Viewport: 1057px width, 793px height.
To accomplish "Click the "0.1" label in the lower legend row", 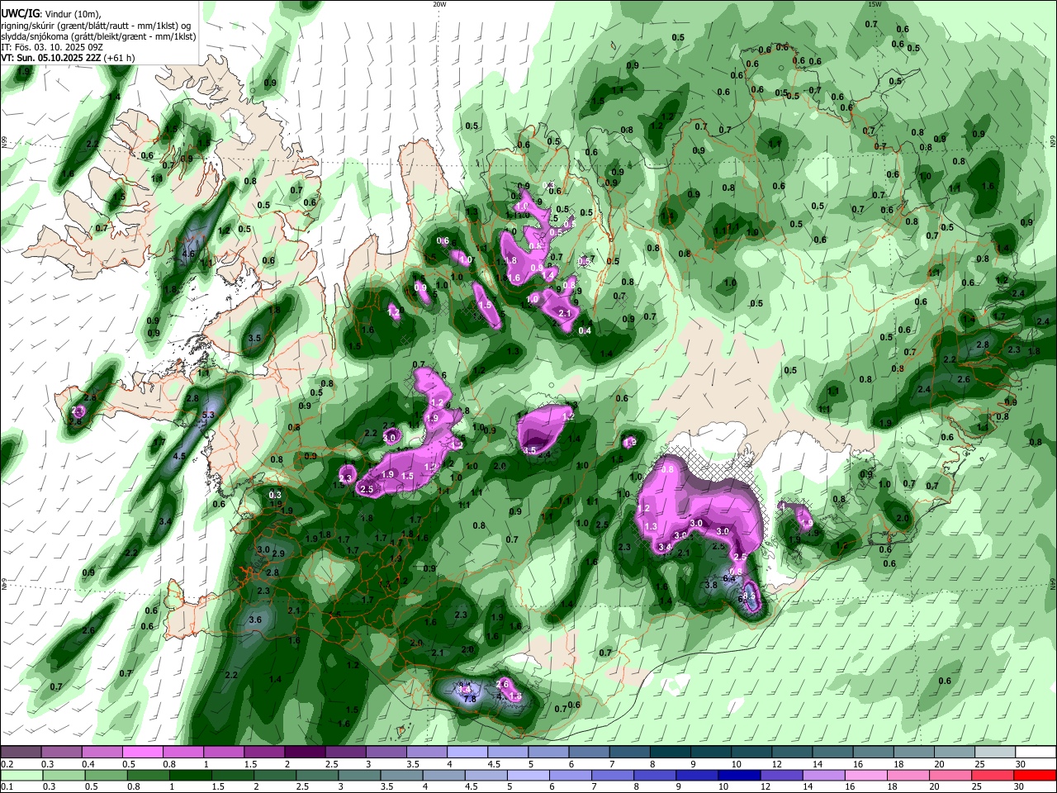I will (x=6, y=787).
